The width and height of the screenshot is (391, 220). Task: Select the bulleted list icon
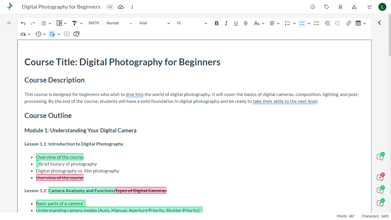tap(302, 23)
